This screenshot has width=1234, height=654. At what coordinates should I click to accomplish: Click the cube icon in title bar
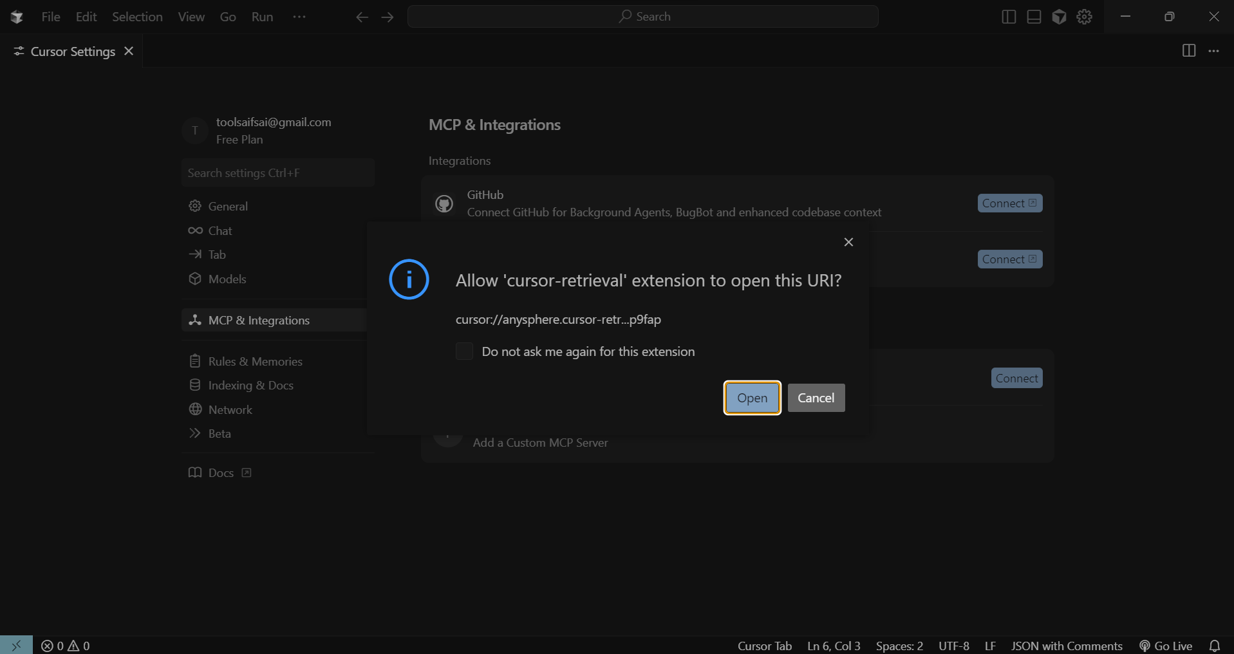pos(1059,17)
